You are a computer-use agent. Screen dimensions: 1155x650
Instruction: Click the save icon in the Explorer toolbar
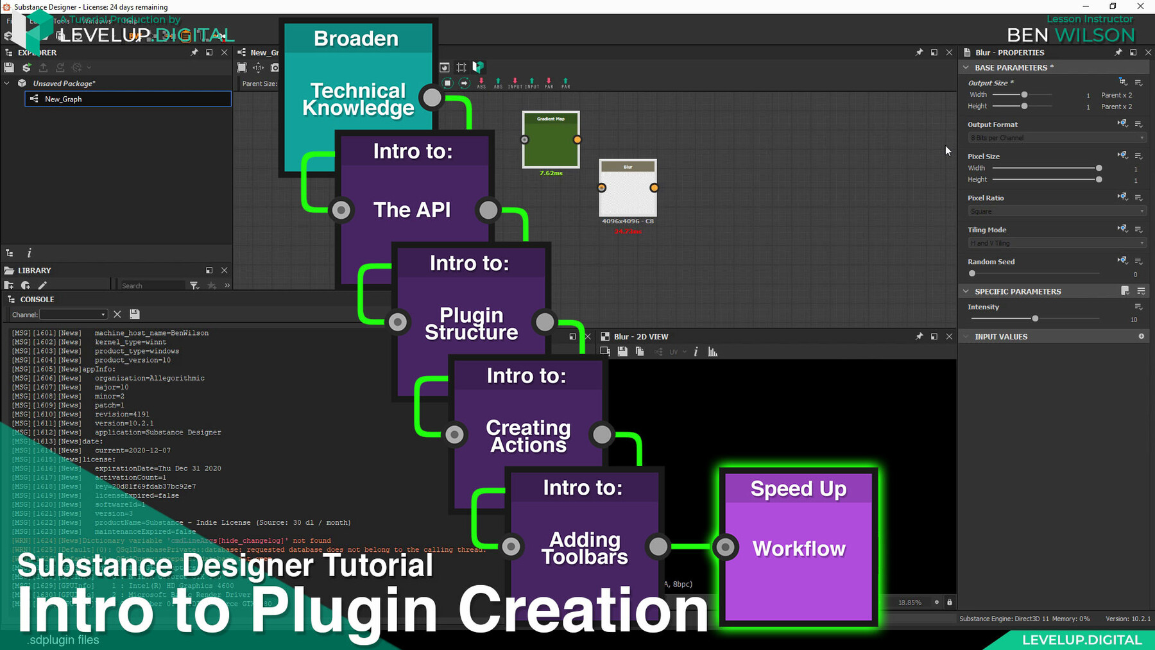pyautogui.click(x=8, y=67)
